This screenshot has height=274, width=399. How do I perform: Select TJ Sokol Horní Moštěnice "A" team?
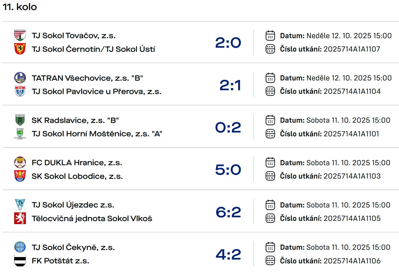pyautogui.click(x=97, y=134)
